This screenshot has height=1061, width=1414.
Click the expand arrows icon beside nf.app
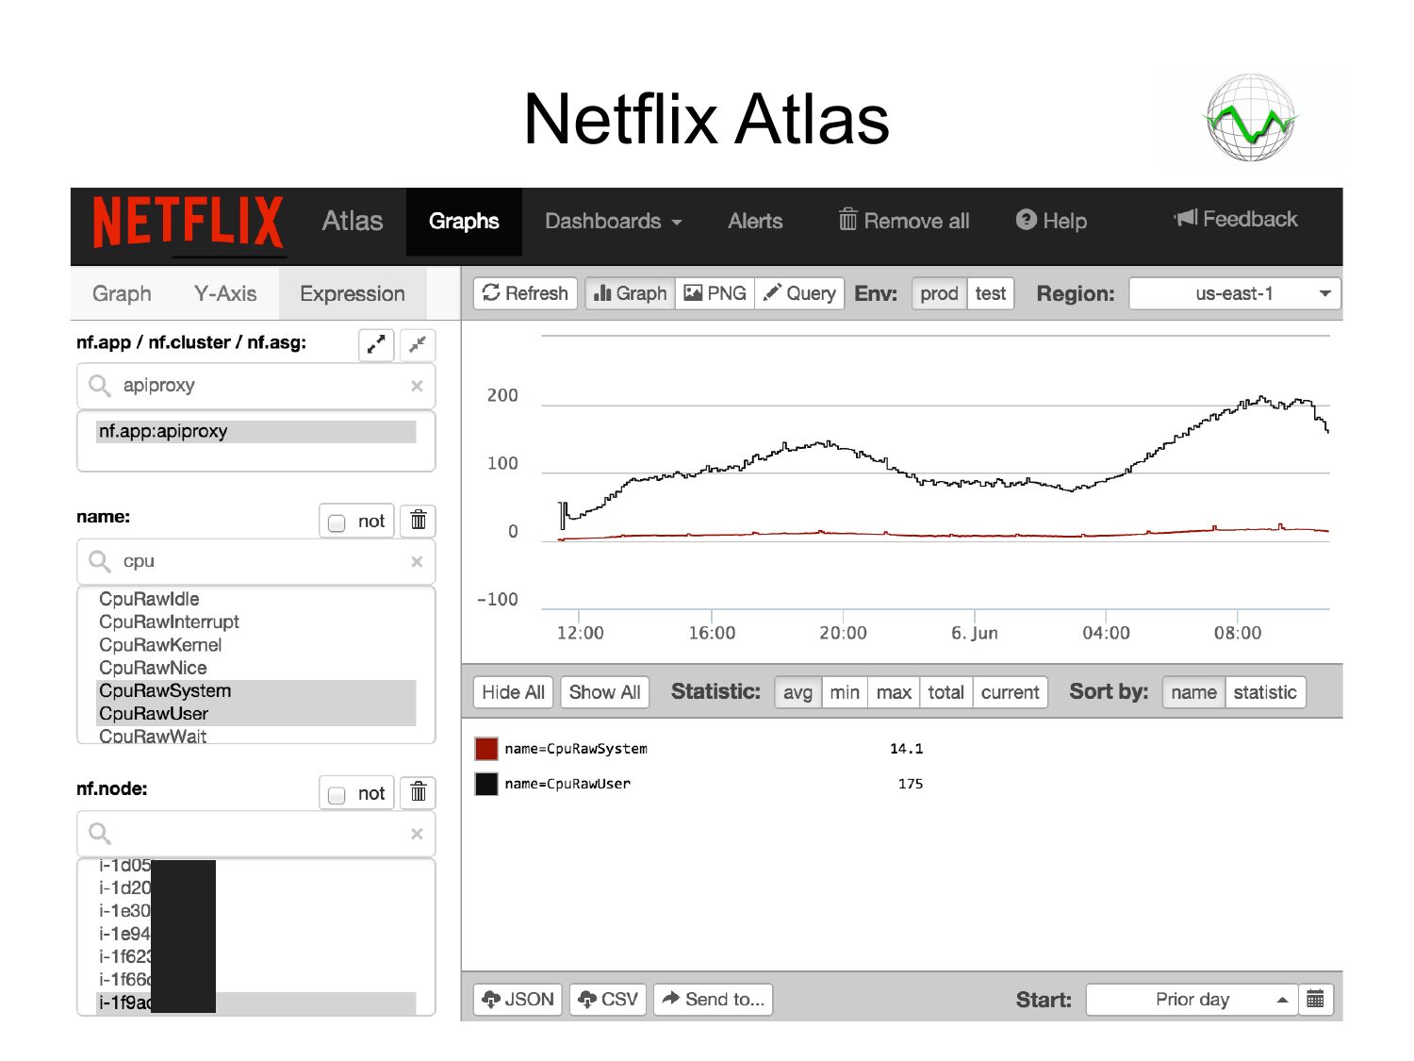pos(376,344)
